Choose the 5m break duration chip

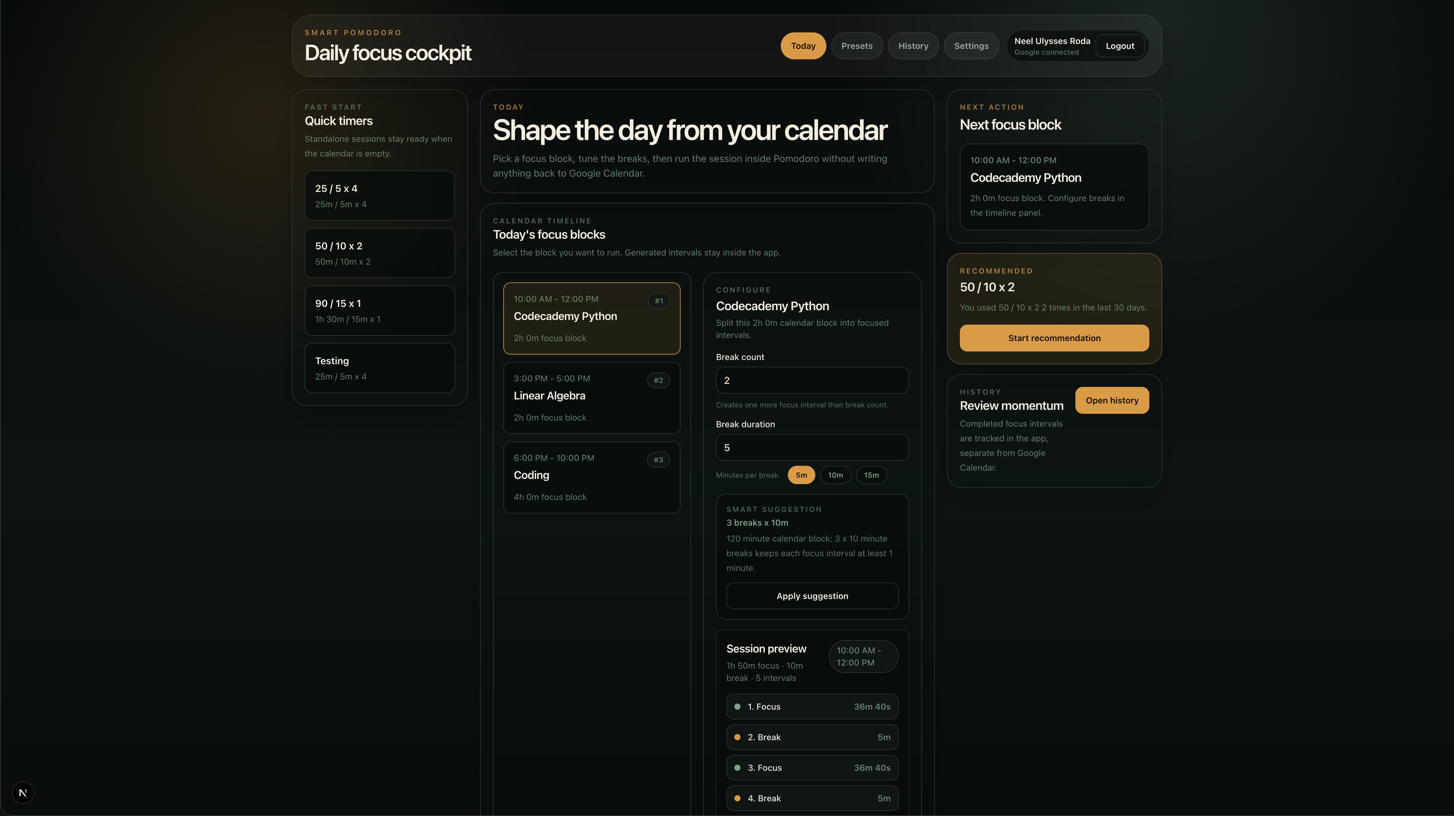tap(801, 475)
